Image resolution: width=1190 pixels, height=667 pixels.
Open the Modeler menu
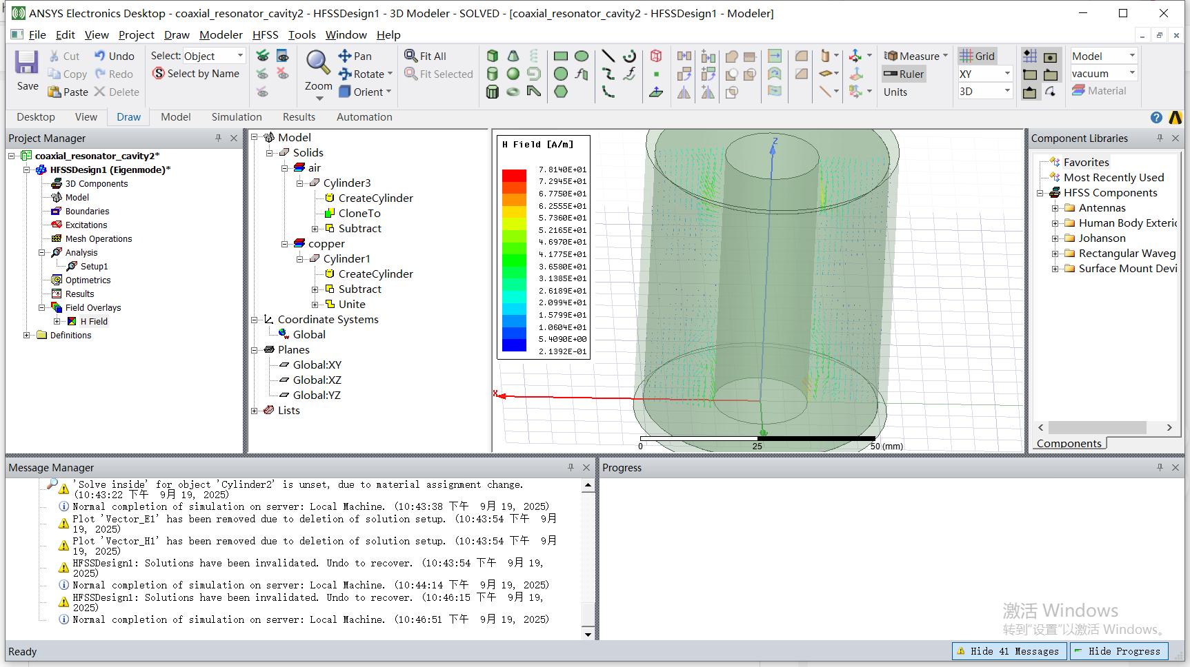[x=221, y=34]
